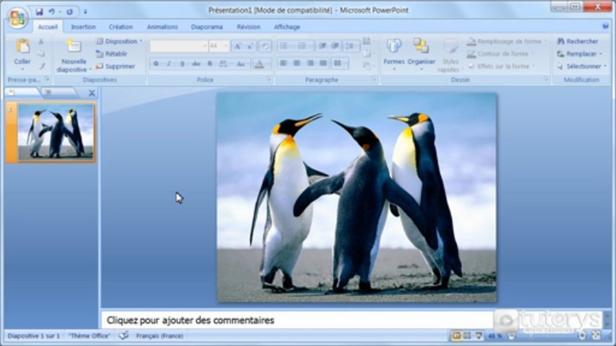Align text right
Screen dimensions: 616x346
310,63
